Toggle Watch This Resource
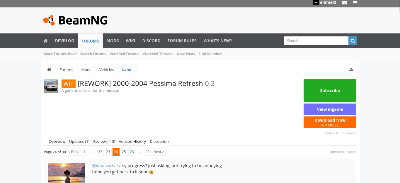This screenshot has height=183, width=400. tap(341, 133)
